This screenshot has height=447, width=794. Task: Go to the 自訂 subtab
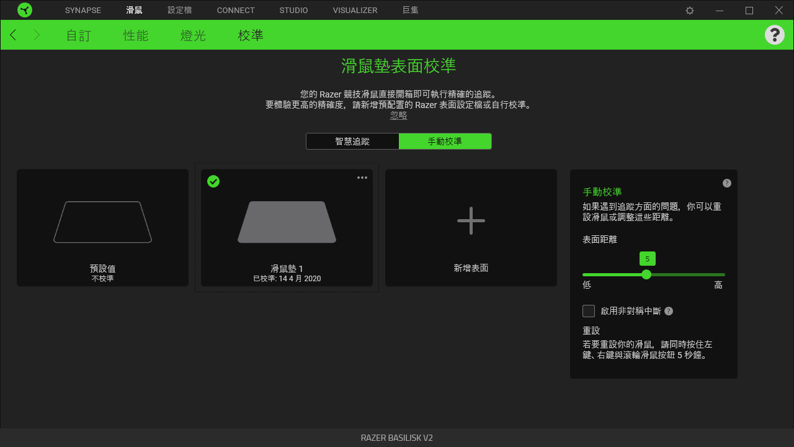pyautogui.click(x=79, y=35)
